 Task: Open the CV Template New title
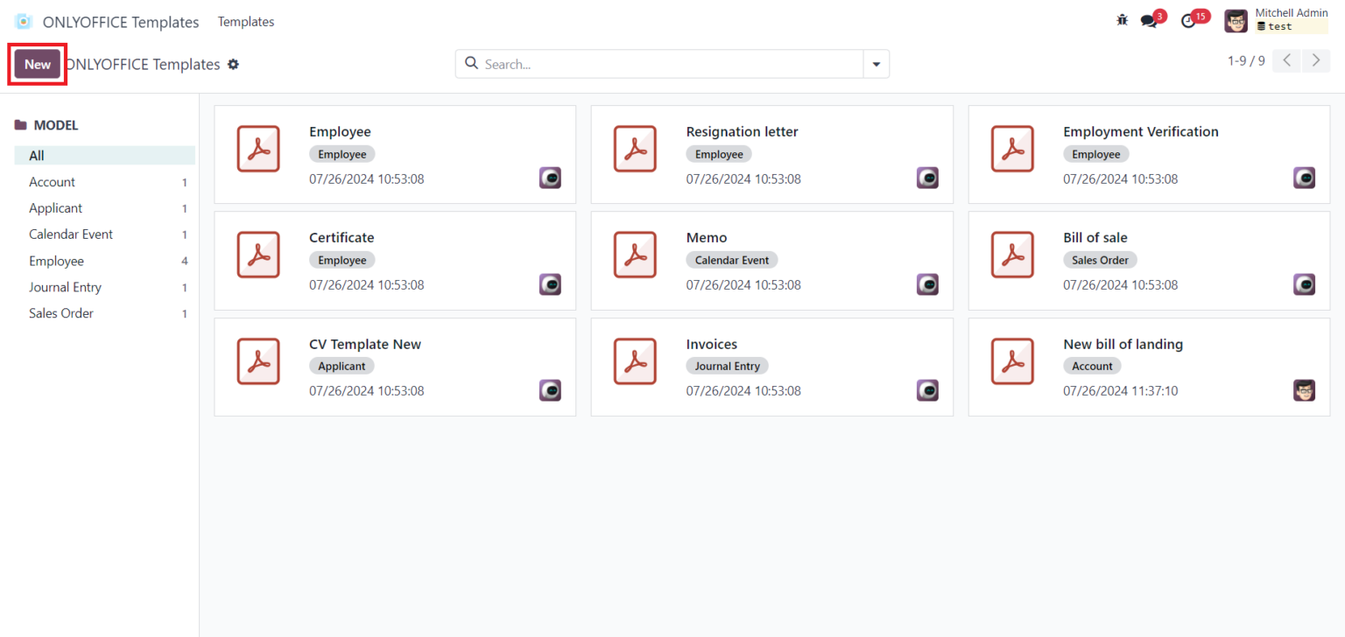point(365,344)
